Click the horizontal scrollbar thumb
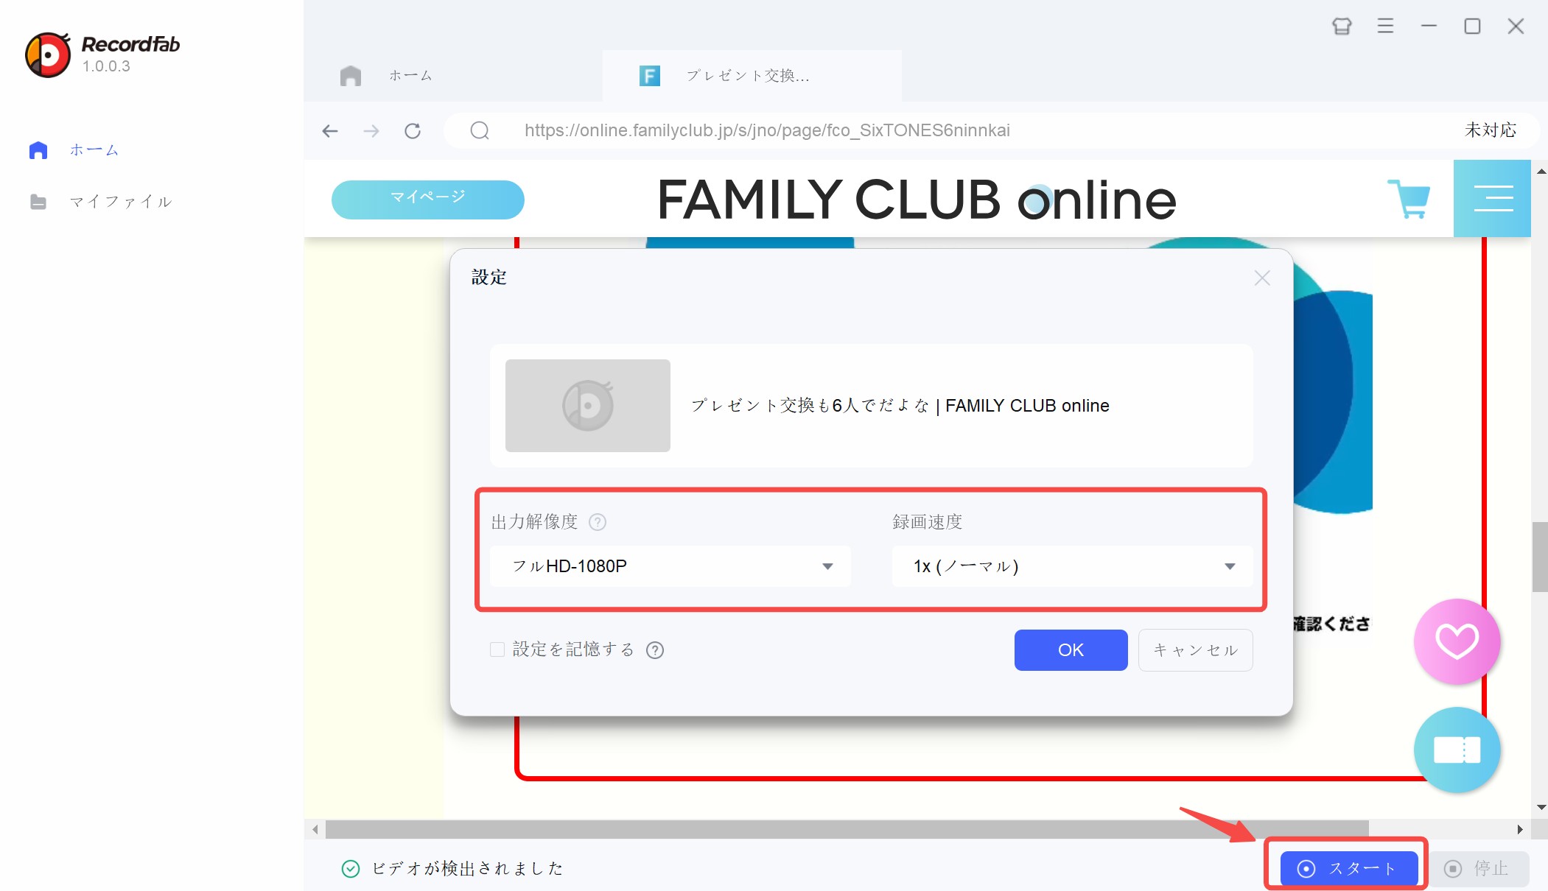 coord(847,829)
